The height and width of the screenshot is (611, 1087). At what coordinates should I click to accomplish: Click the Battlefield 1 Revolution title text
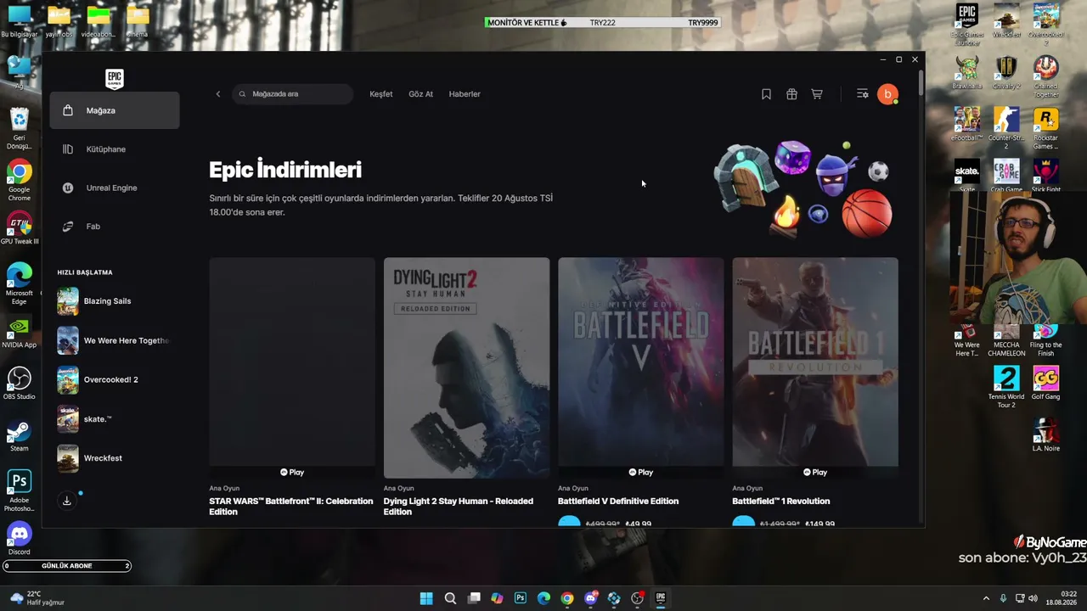click(x=781, y=501)
